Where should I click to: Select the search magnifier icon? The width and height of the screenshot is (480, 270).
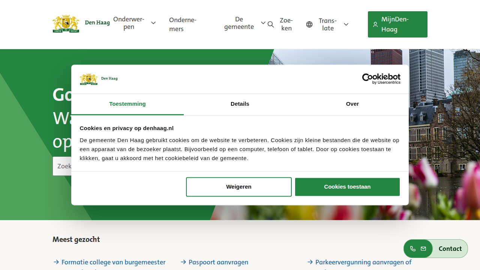[x=271, y=24]
